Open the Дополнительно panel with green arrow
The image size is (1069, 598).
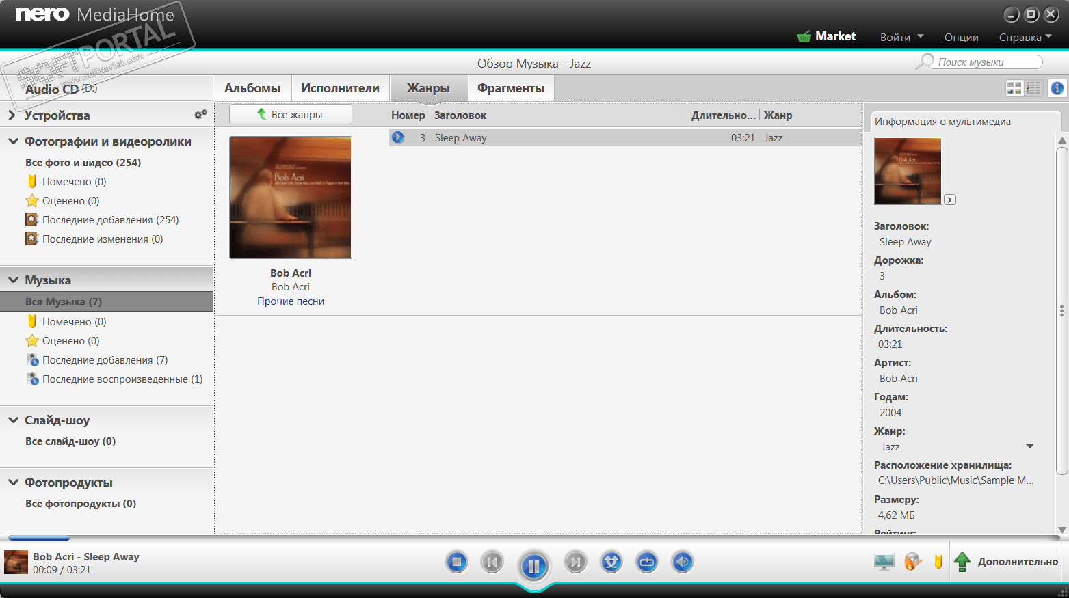click(1005, 562)
